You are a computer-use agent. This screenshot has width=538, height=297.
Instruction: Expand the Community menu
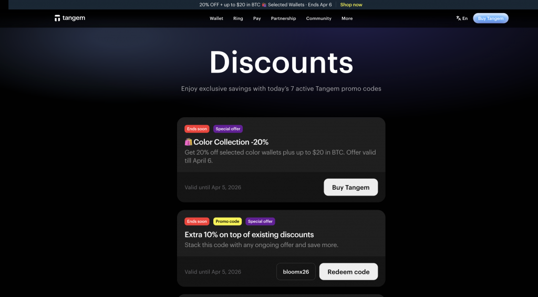pyautogui.click(x=319, y=18)
